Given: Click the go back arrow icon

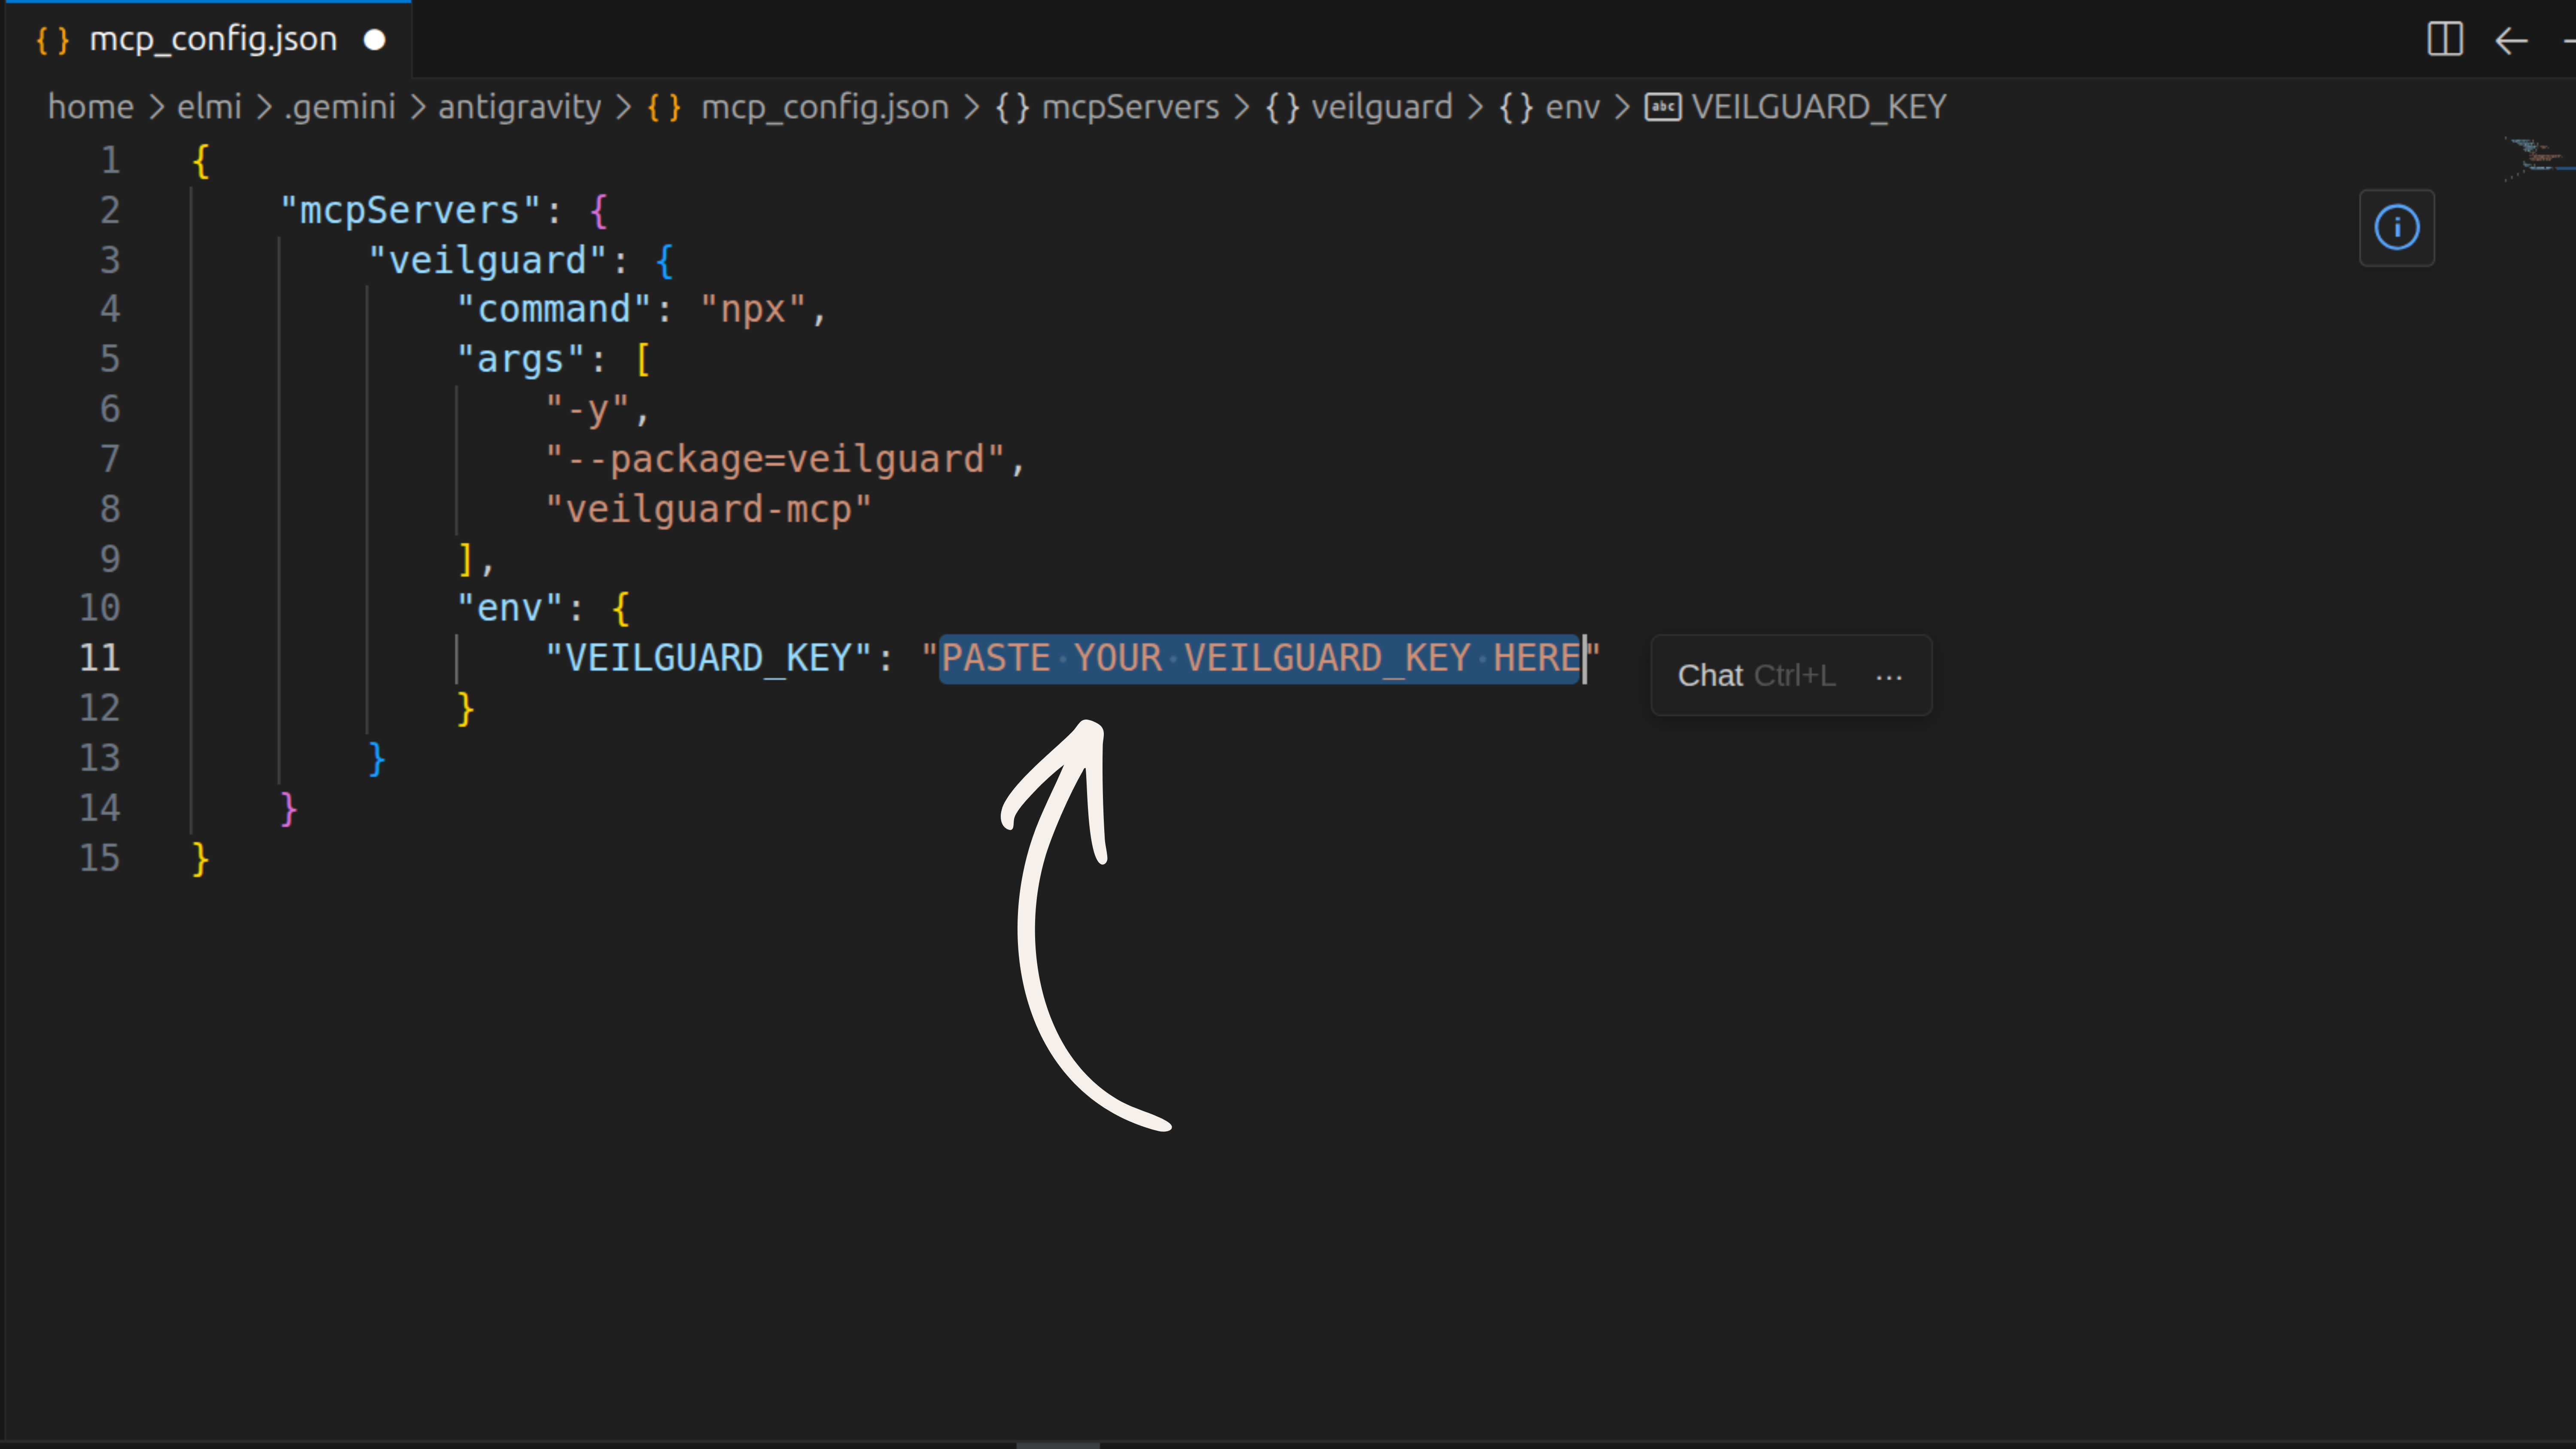Looking at the screenshot, I should tap(2511, 40).
